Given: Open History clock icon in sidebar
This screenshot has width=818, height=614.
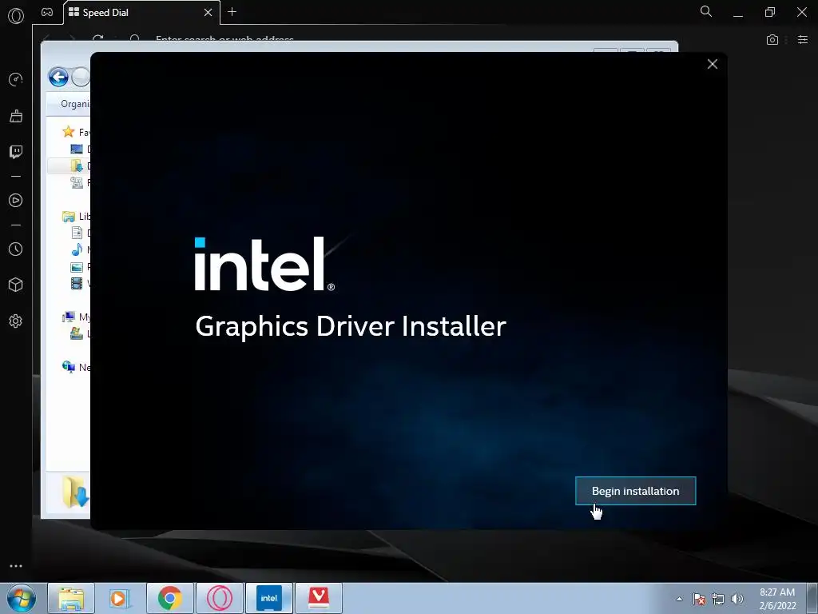Looking at the screenshot, I should [16, 249].
